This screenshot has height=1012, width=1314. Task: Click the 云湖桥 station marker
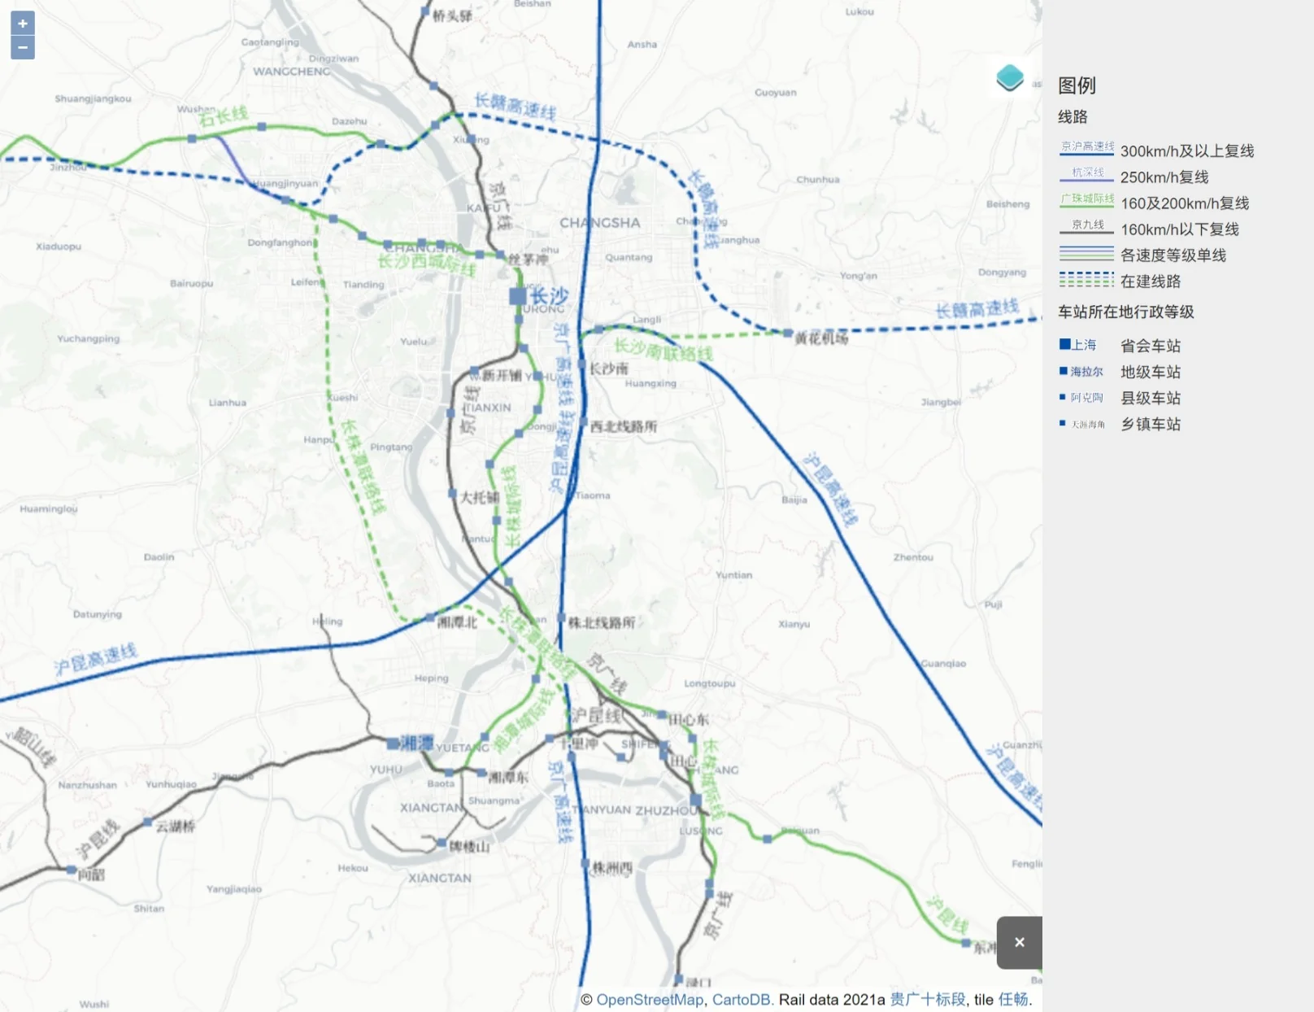147,822
